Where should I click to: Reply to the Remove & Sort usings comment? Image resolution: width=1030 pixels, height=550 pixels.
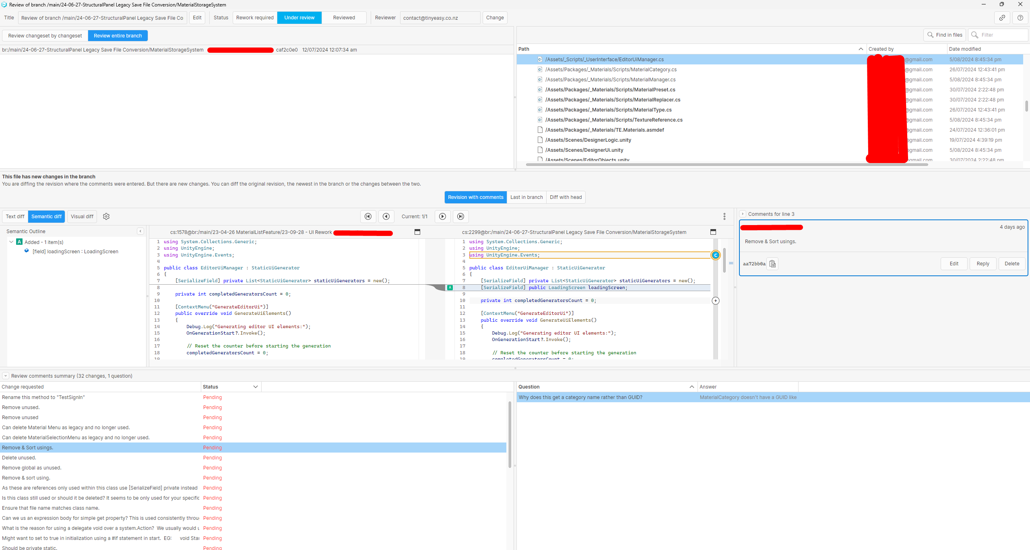point(983,264)
